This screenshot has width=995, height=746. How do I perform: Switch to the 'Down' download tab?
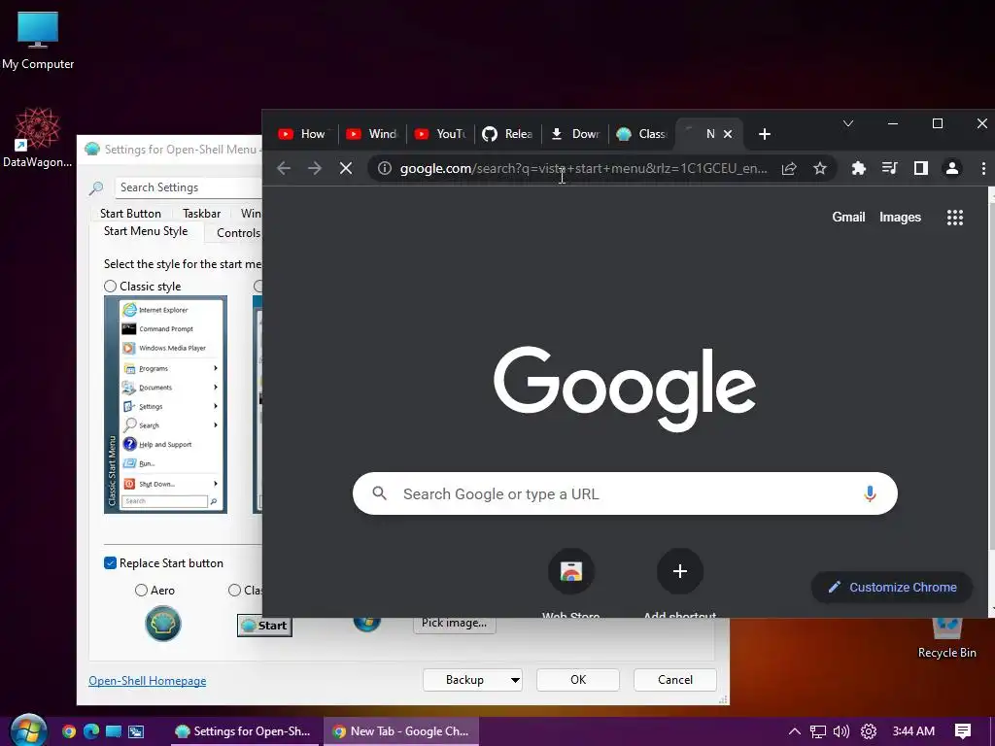point(575,134)
